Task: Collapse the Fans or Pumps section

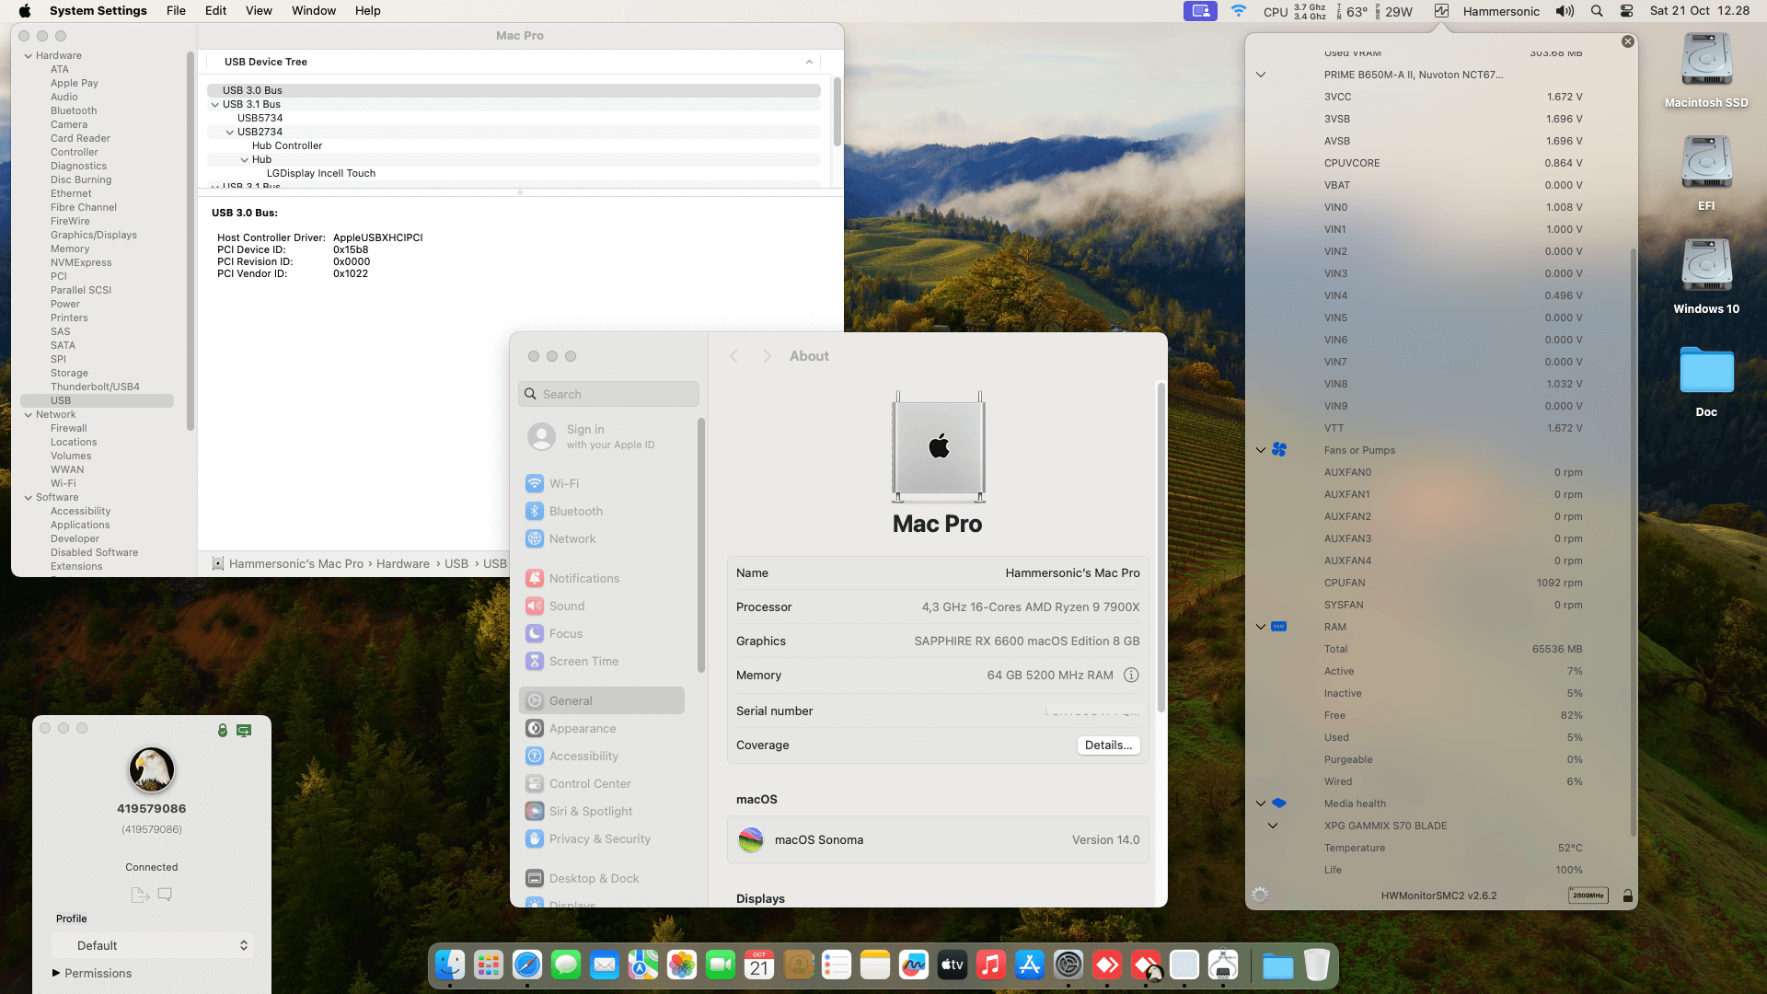Action: pyautogui.click(x=1261, y=450)
